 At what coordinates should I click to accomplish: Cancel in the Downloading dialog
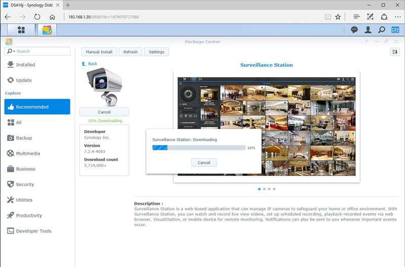pos(204,162)
